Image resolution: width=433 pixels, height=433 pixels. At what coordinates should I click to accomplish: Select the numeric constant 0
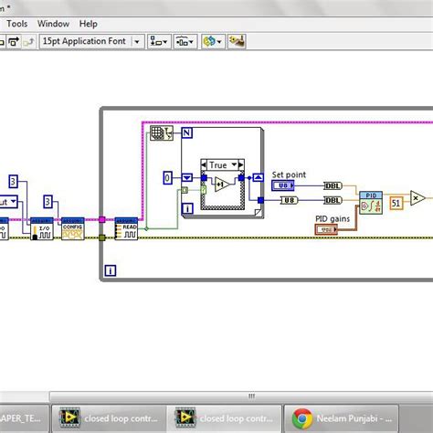(167, 178)
